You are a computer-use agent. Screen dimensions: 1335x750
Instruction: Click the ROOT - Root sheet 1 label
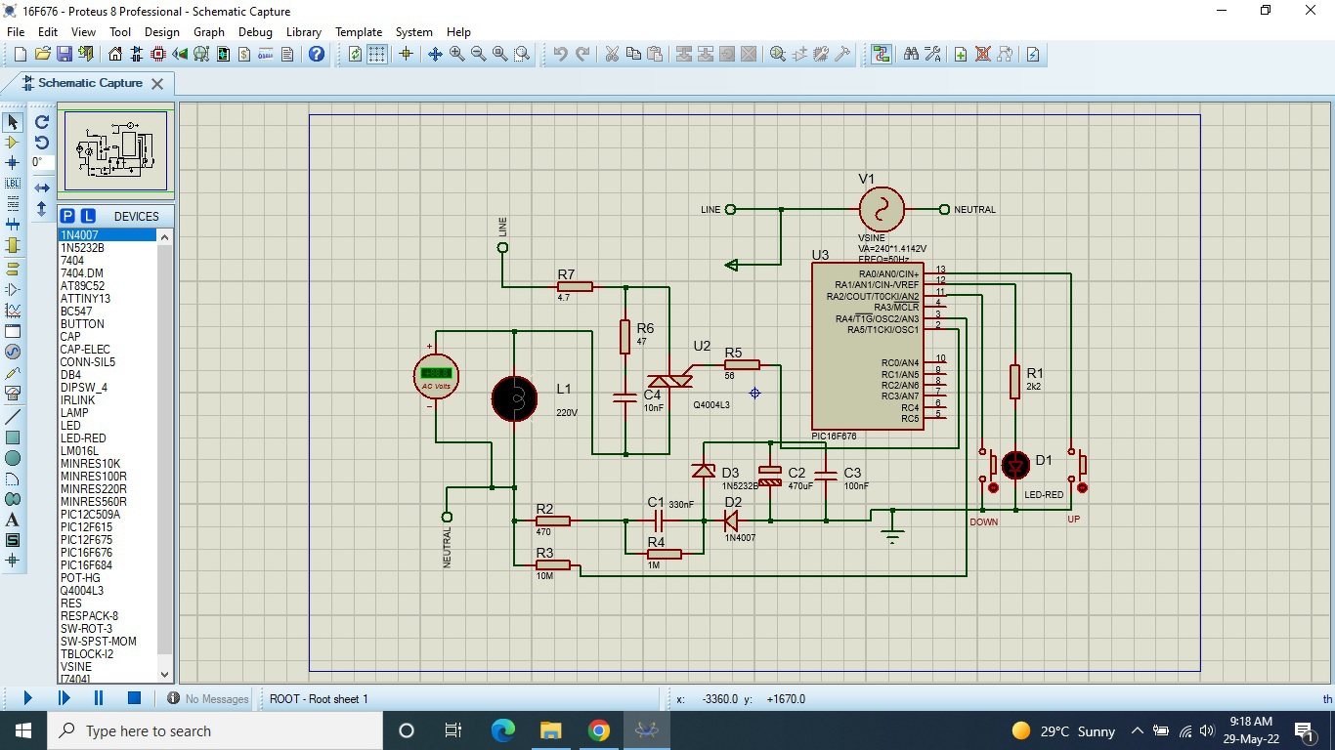(319, 699)
